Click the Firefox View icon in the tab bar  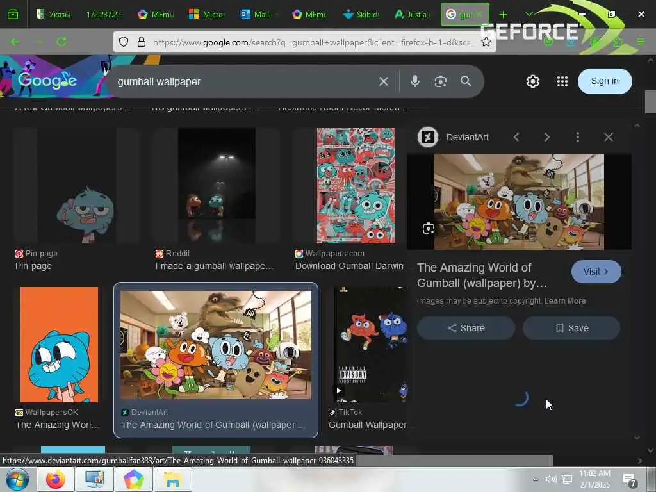[x=13, y=15]
